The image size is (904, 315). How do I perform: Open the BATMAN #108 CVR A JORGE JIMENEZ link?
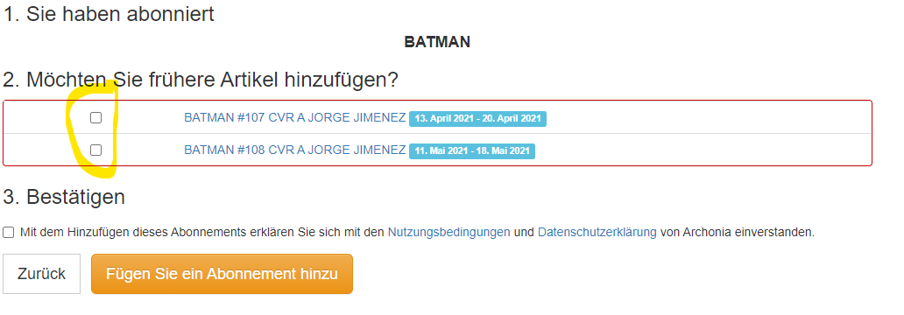click(x=294, y=150)
